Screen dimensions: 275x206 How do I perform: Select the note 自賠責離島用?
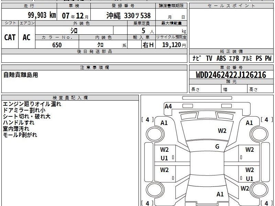[21, 75]
